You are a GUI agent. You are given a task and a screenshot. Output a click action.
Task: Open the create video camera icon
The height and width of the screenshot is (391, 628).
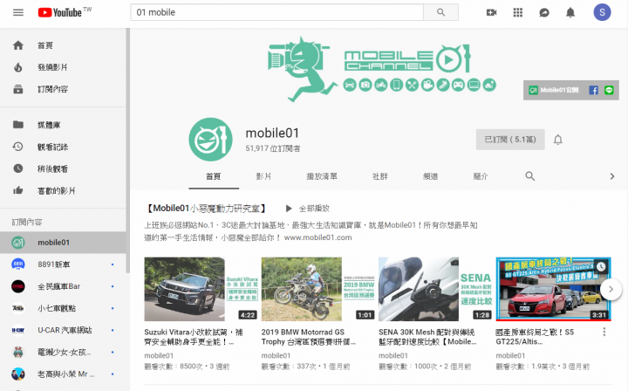pos(491,12)
